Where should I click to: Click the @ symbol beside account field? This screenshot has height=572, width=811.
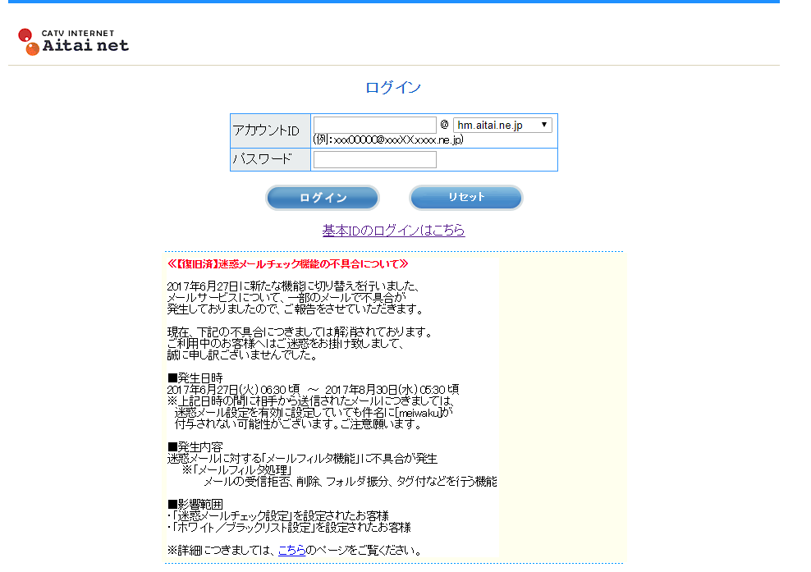click(x=444, y=125)
